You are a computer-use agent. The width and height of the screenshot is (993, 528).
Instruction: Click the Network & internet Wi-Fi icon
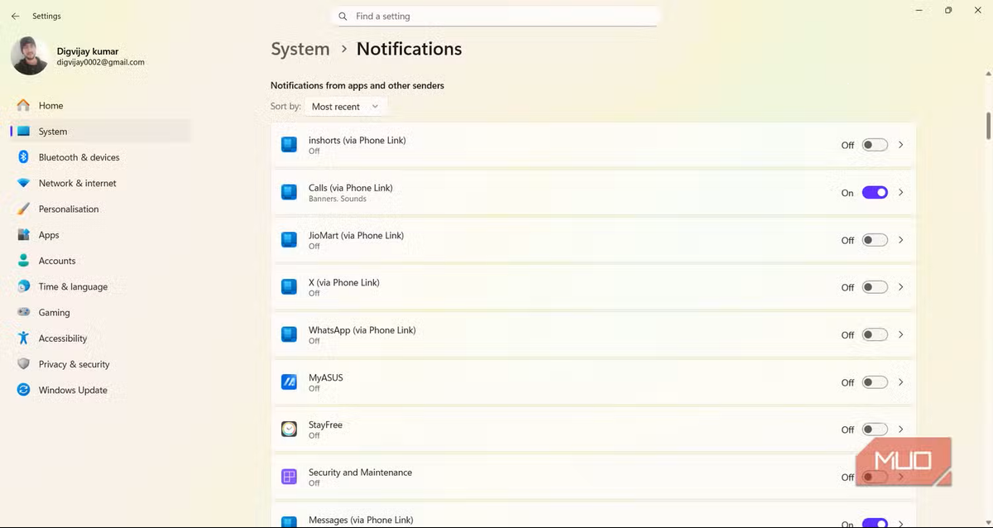click(23, 183)
